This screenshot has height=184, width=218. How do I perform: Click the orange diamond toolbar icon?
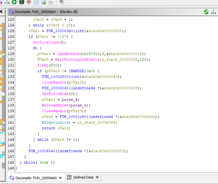[29, 2]
